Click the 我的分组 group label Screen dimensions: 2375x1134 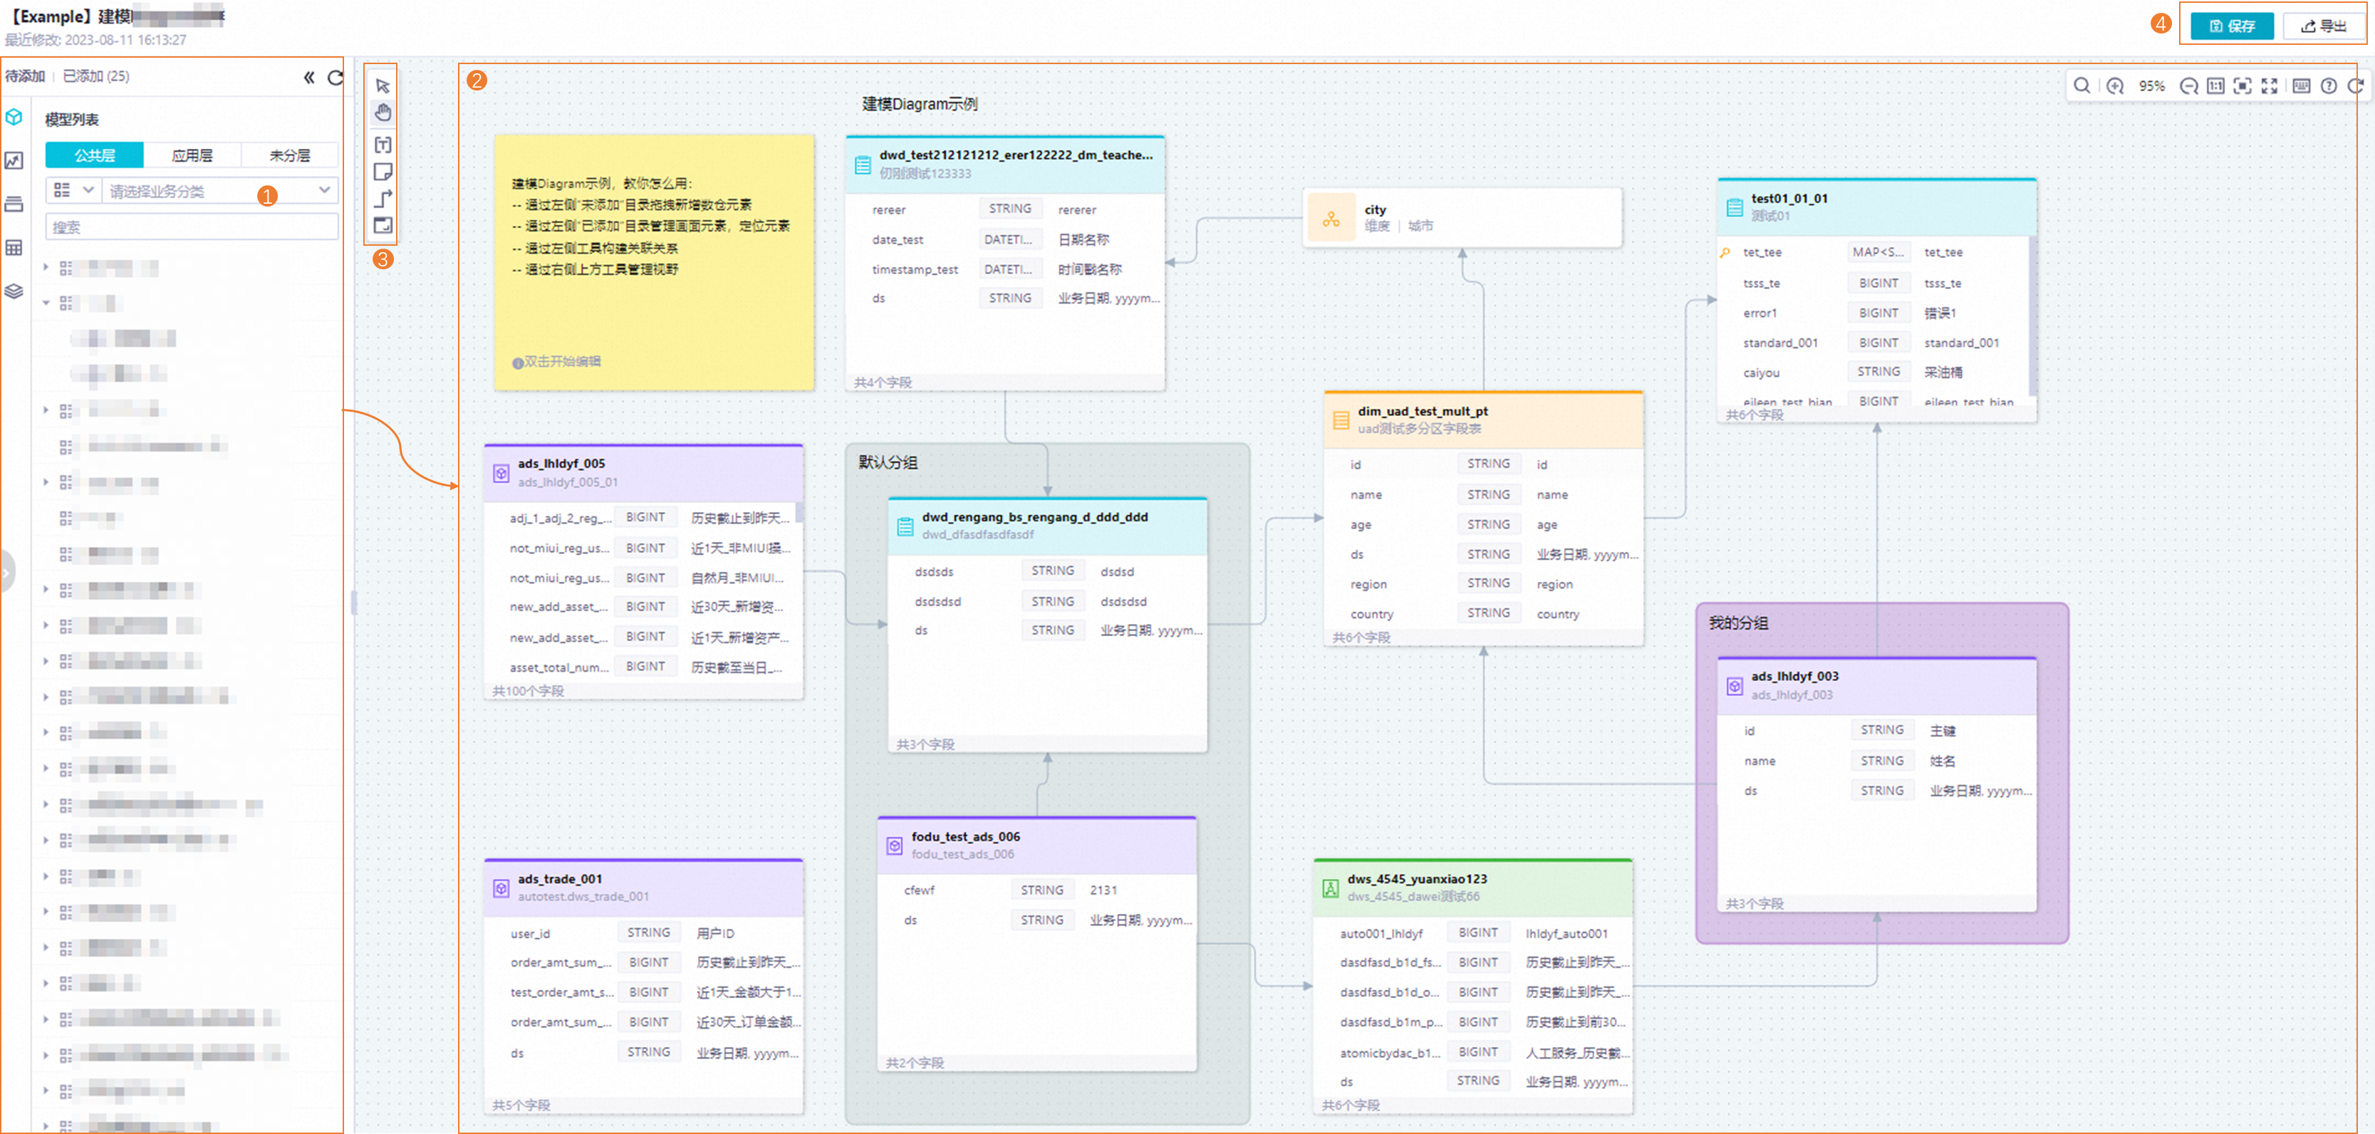point(1738,623)
